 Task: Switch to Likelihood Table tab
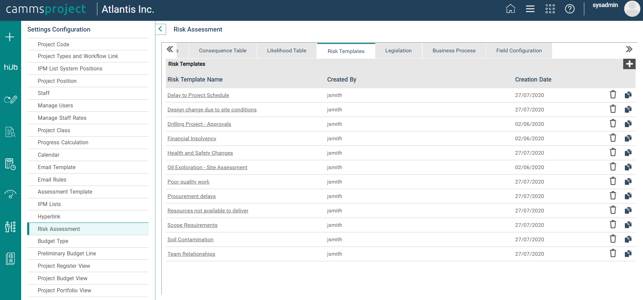click(x=287, y=51)
